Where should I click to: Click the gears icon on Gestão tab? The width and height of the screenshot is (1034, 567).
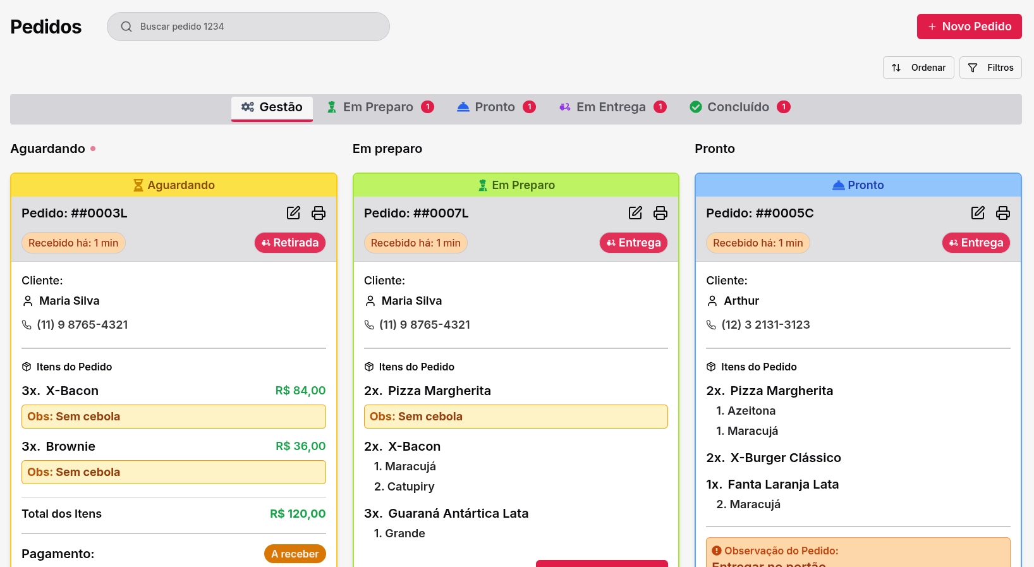(248, 107)
